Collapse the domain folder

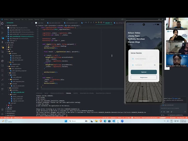tap(14, 73)
